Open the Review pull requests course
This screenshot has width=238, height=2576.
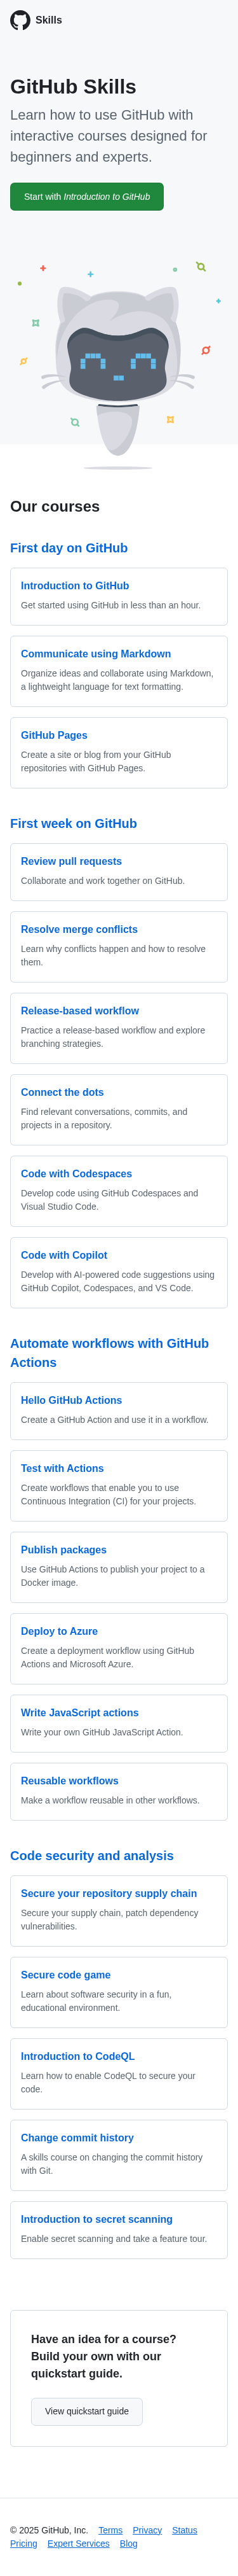[x=72, y=861]
